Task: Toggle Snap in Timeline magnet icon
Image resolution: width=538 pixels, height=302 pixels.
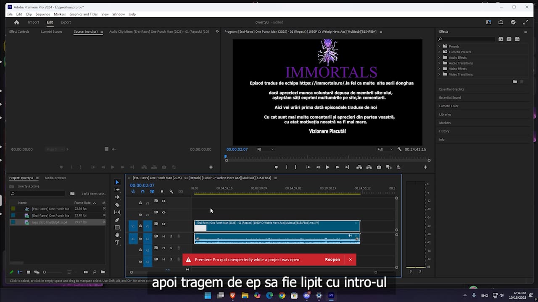Action: point(142,192)
